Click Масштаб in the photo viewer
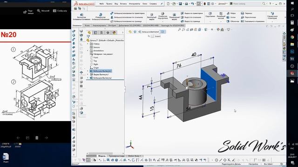The width and height of the screenshot is (298, 167). coord(43,11)
